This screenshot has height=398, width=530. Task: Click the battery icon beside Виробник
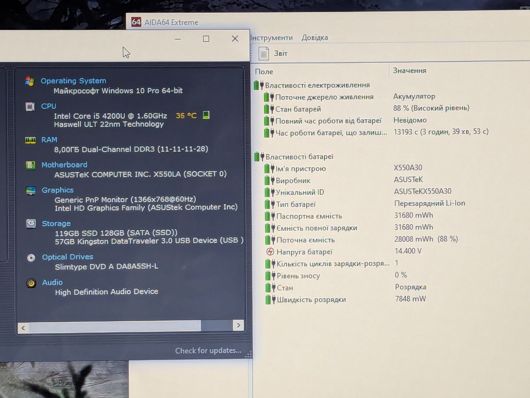270,181
